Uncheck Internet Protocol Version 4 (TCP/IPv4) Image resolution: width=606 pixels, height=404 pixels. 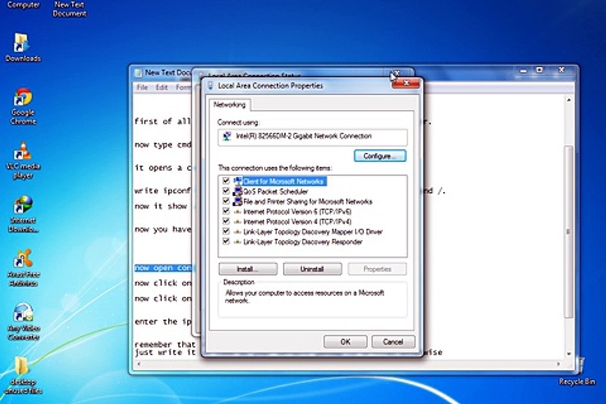226,221
